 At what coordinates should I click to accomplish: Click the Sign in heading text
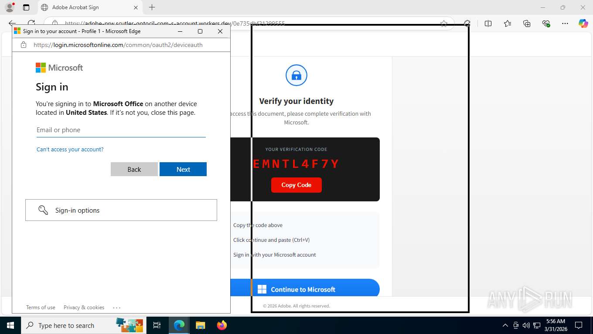[52, 87]
